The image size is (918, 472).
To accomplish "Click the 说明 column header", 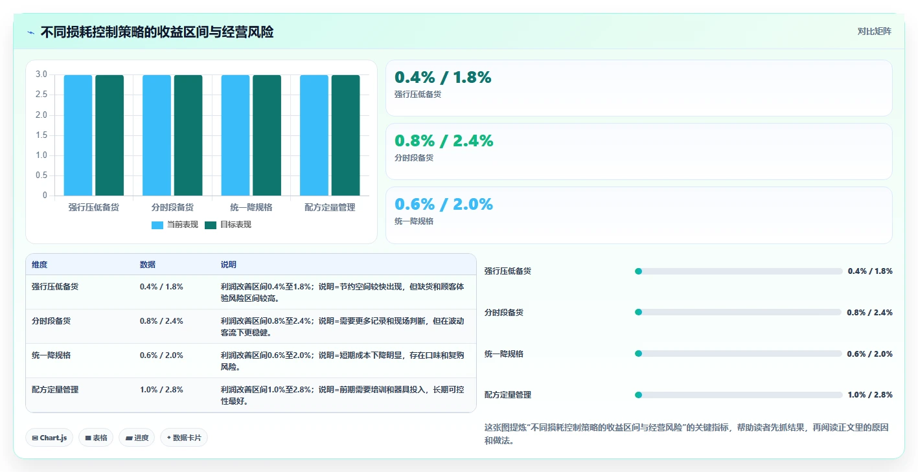I will (229, 265).
